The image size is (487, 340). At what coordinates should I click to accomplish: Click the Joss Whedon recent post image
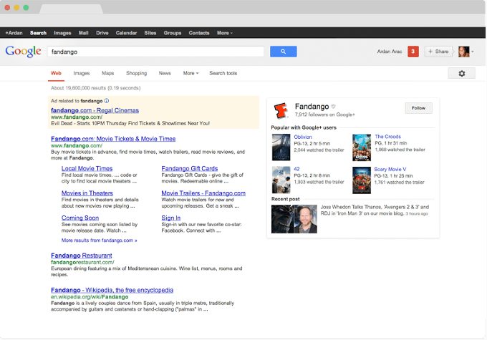click(x=294, y=219)
